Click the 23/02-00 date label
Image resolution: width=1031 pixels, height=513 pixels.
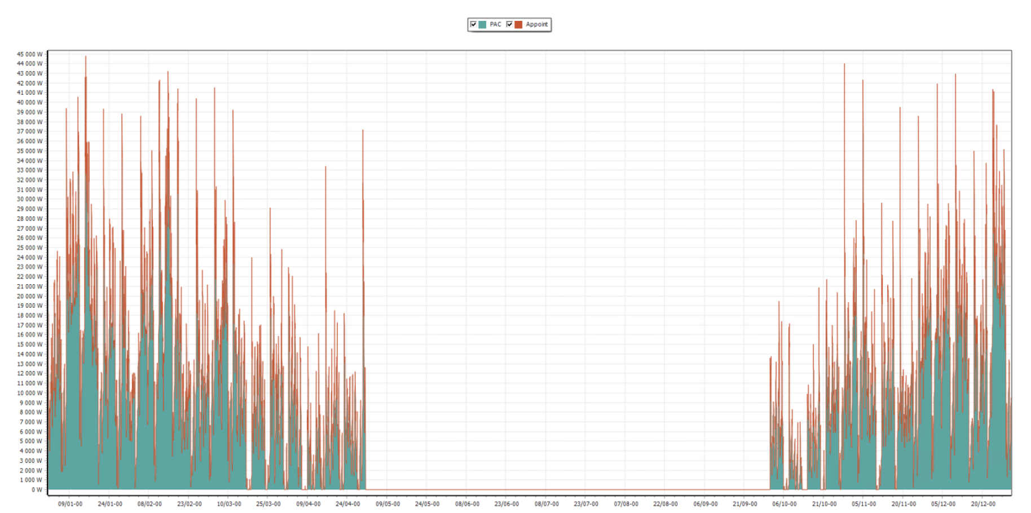pos(189,504)
